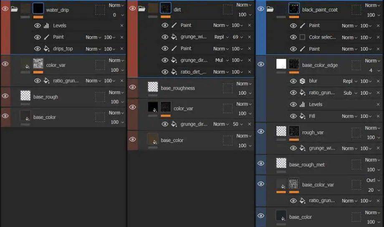Open the Repl blend dropdown on grunge_wi effect

[222, 37]
